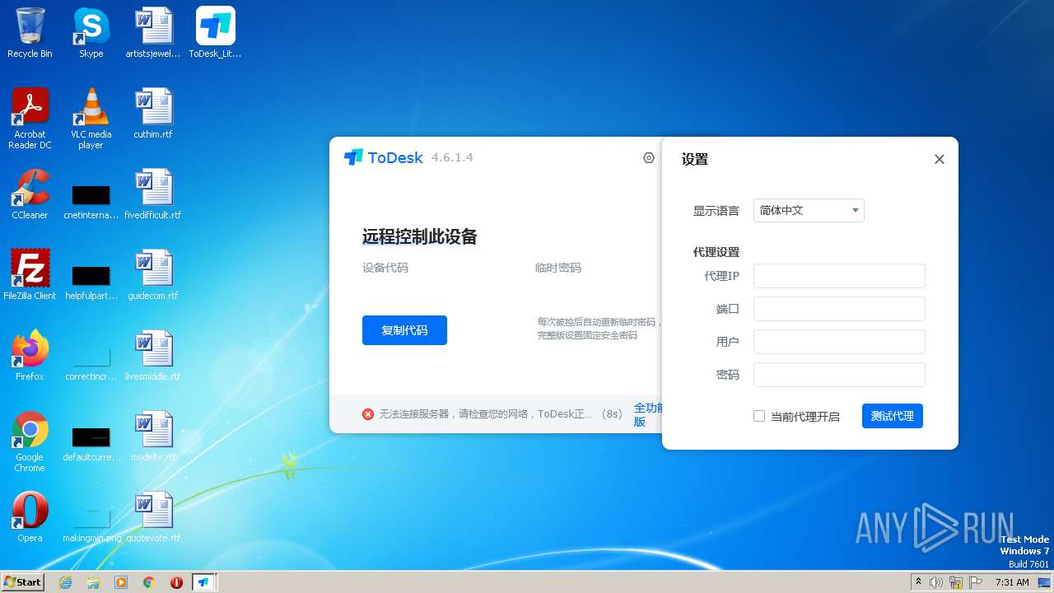Launch Acrobat Reader DC shortcut

(x=30, y=119)
